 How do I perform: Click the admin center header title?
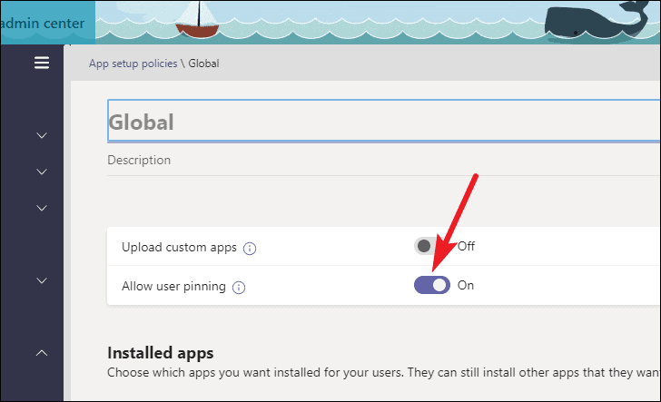[45, 22]
